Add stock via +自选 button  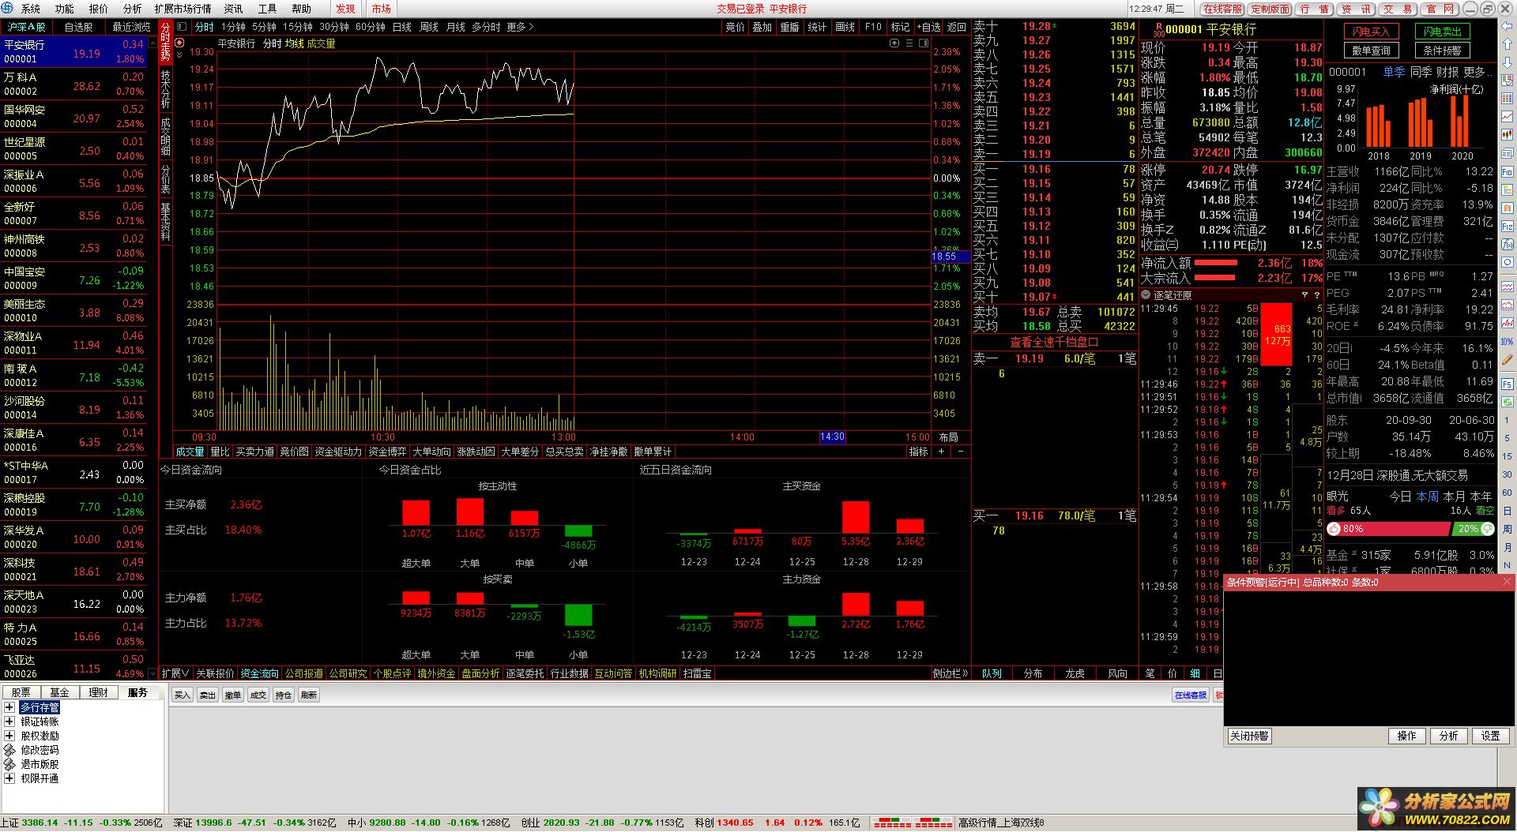(x=928, y=27)
